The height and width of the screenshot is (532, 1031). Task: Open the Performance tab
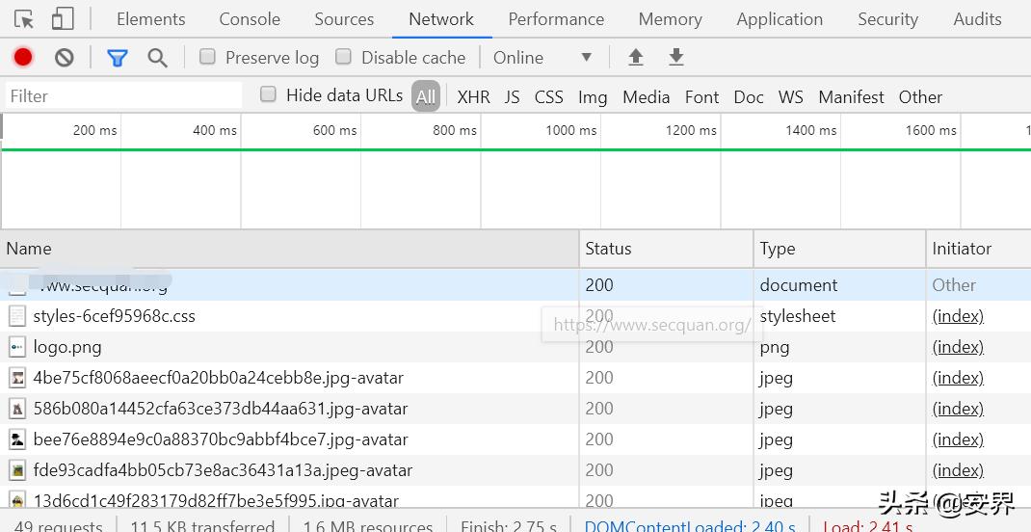(x=556, y=19)
